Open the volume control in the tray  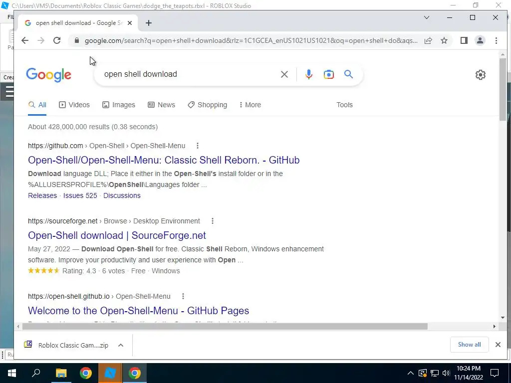(x=446, y=373)
